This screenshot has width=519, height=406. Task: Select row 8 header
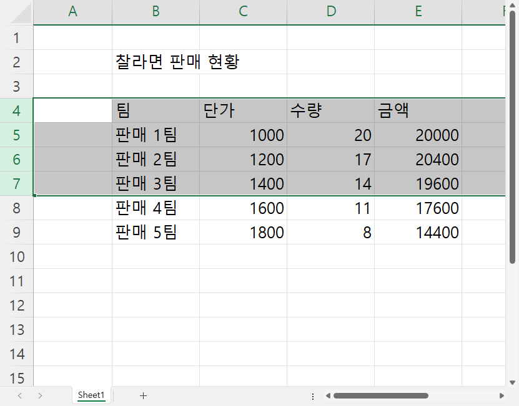[x=16, y=208]
